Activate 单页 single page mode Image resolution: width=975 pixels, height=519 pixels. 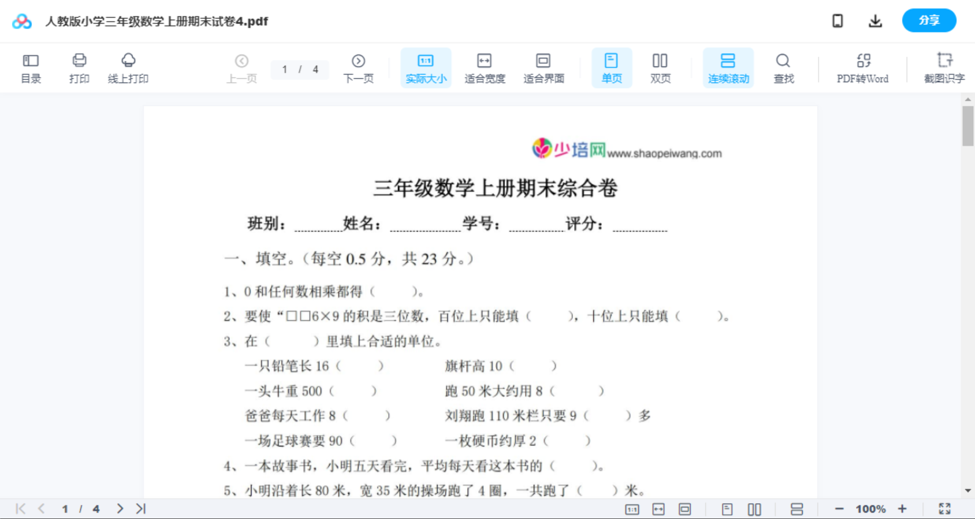tap(611, 67)
